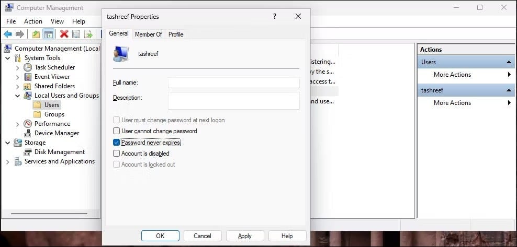The image size is (517, 247).
Task: Switch to the General tab
Action: [119, 33]
